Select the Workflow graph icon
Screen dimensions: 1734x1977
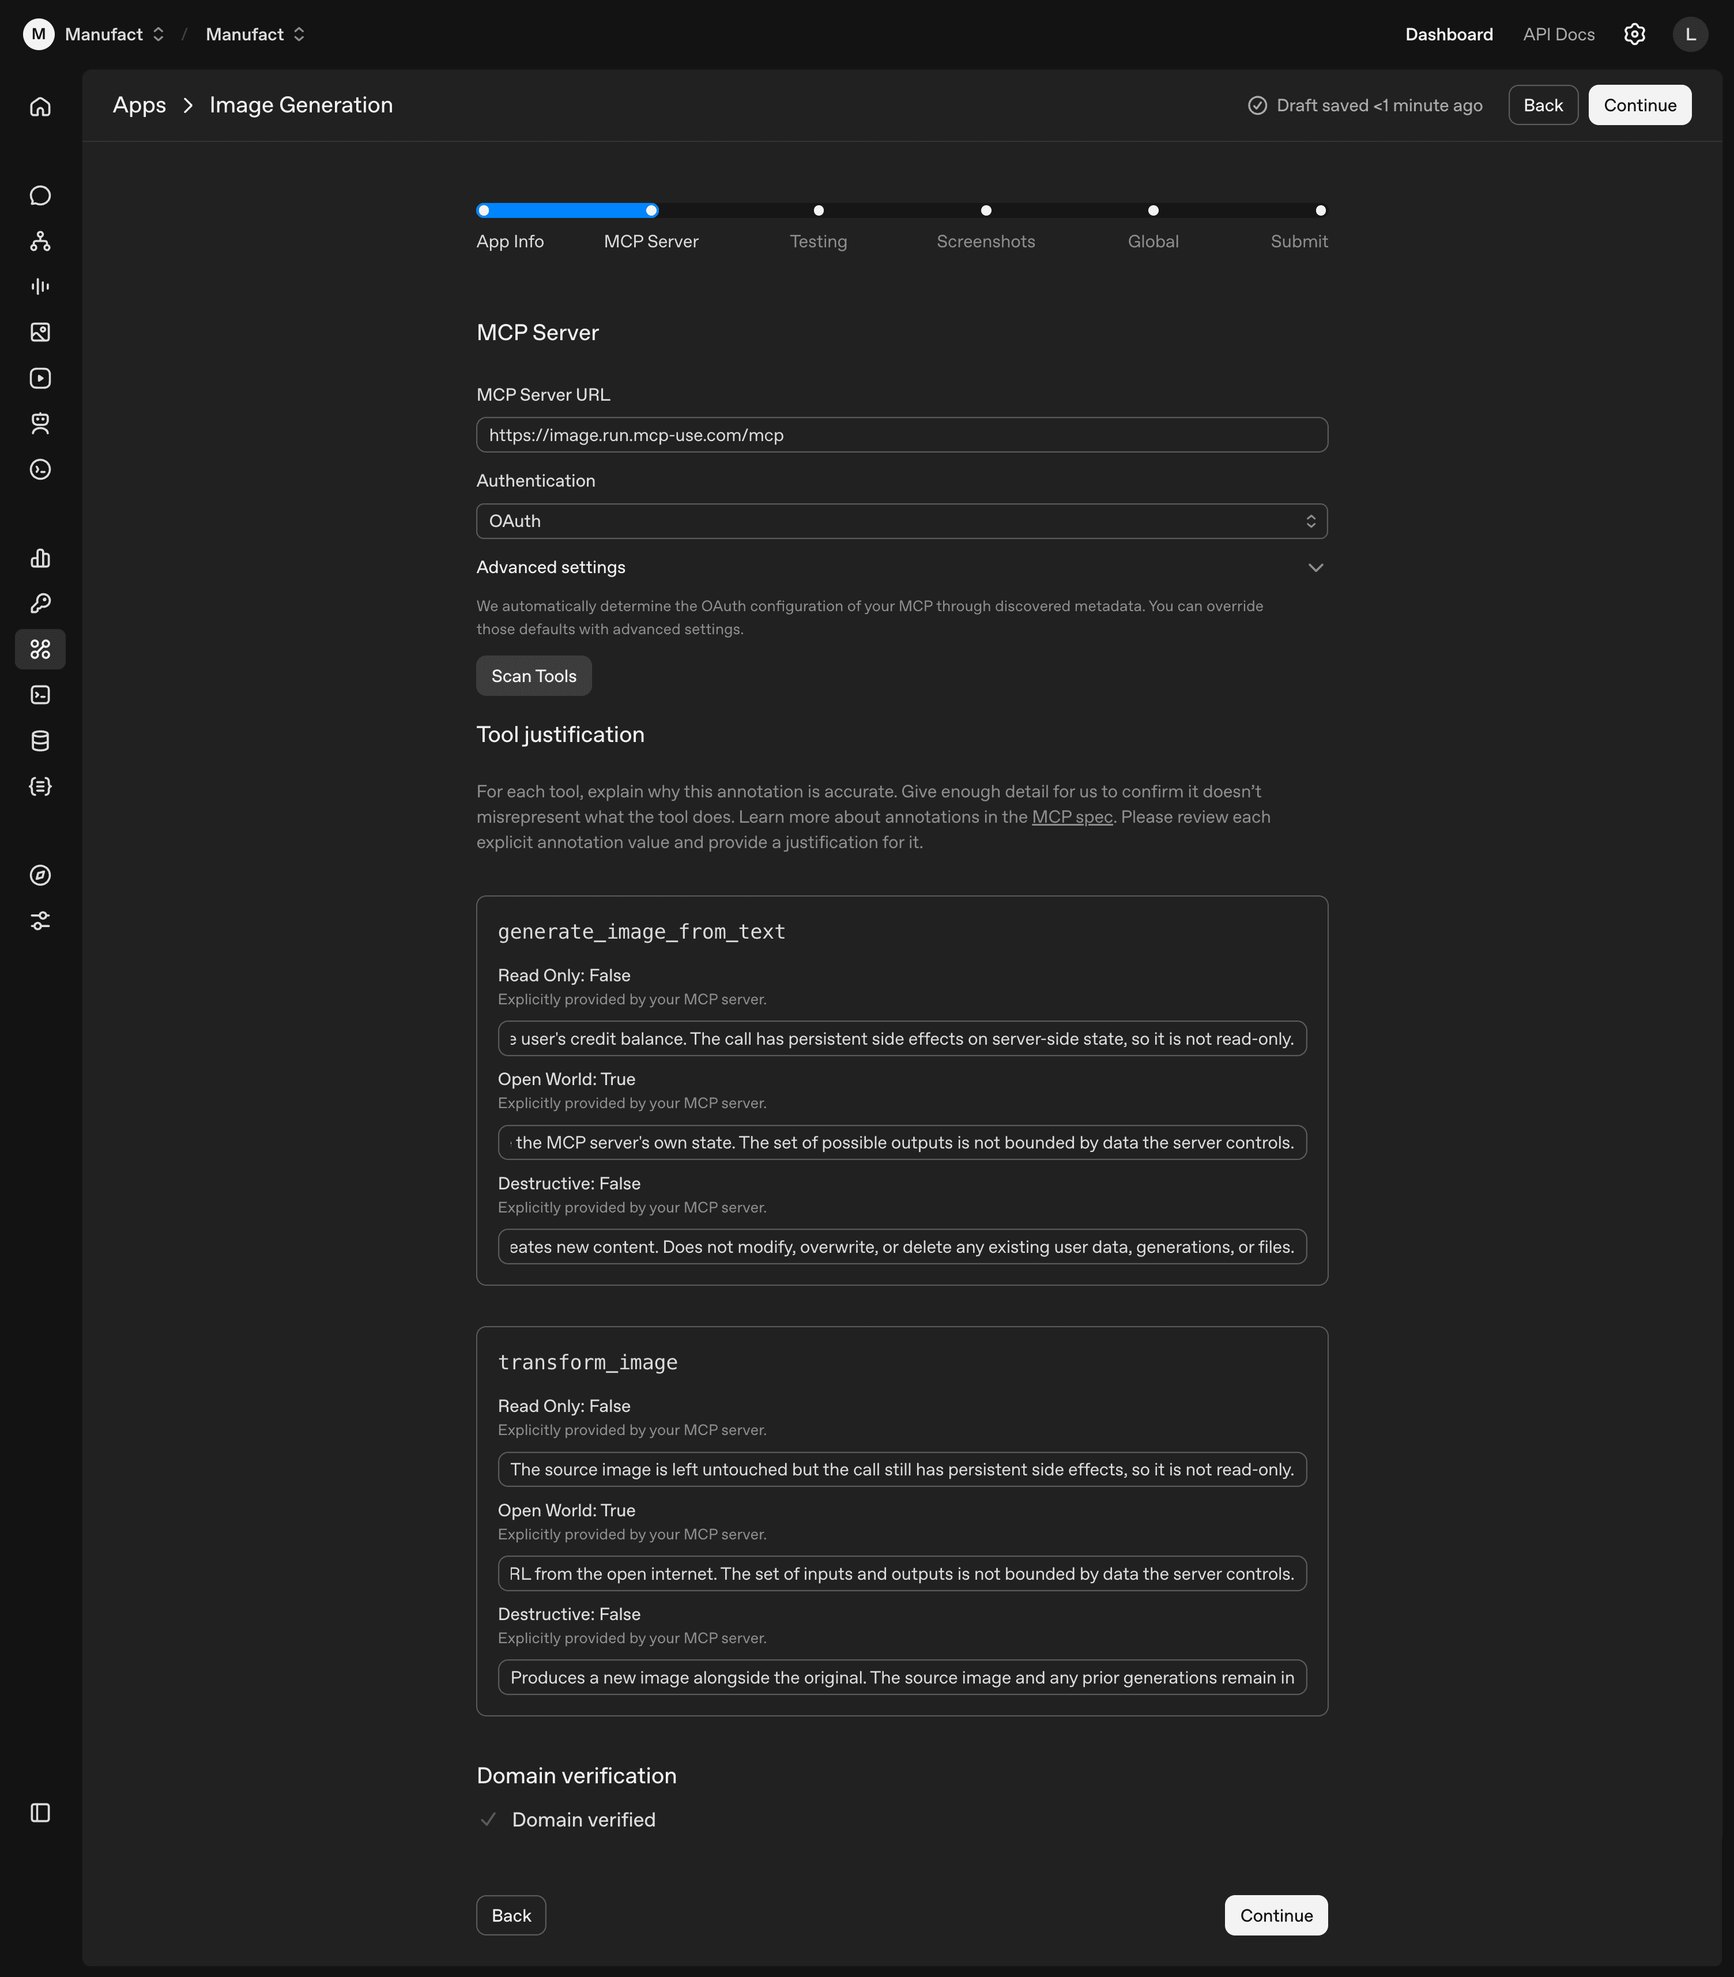tap(40, 242)
